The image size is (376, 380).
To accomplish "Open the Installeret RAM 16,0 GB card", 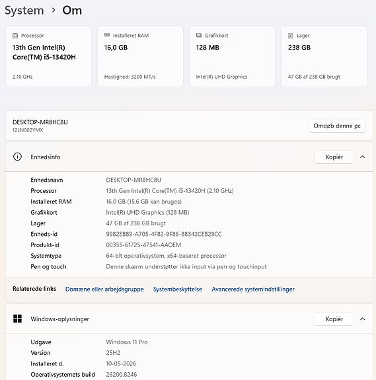I will (140, 56).
